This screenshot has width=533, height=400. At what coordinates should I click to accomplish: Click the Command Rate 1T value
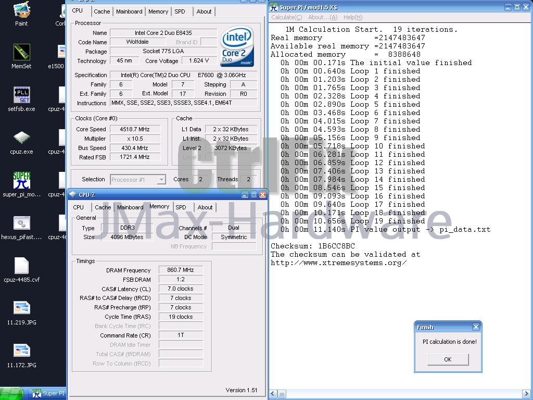tap(181, 335)
